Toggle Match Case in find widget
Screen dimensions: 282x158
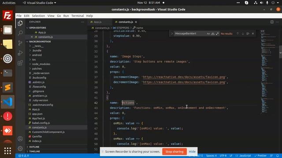[208, 33]
